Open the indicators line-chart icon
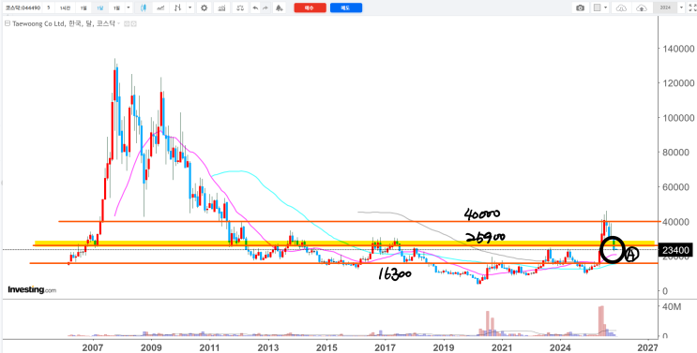The height and width of the screenshot is (353, 697). click(160, 8)
